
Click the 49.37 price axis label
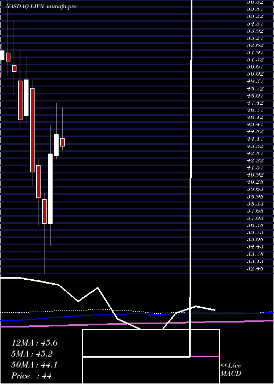point(255,81)
